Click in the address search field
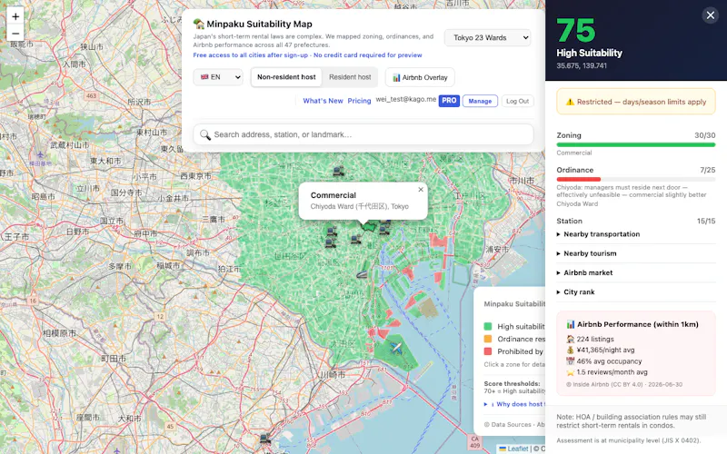The width and height of the screenshot is (727, 454). 363,134
